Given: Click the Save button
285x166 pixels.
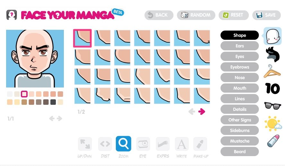Looking at the screenshot, I should click(x=266, y=15).
